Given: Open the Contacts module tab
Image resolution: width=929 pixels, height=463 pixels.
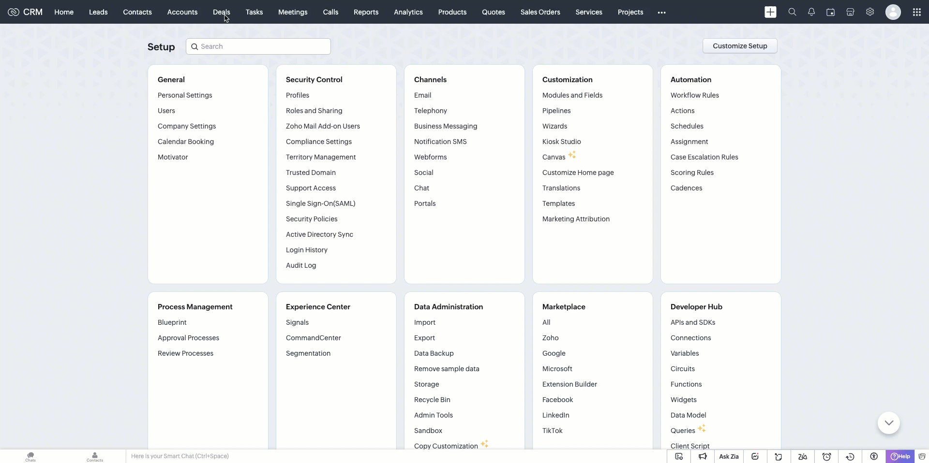Looking at the screenshot, I should (137, 12).
